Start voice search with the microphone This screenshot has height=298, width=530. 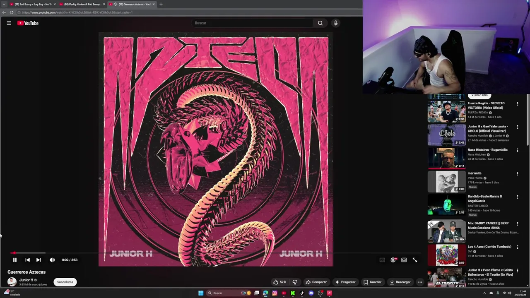[x=335, y=23]
